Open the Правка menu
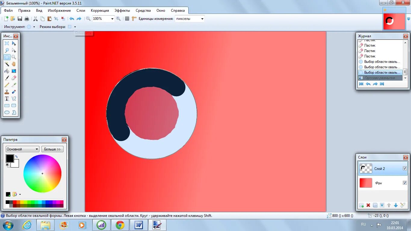This screenshot has width=411, height=231. [x=24, y=11]
